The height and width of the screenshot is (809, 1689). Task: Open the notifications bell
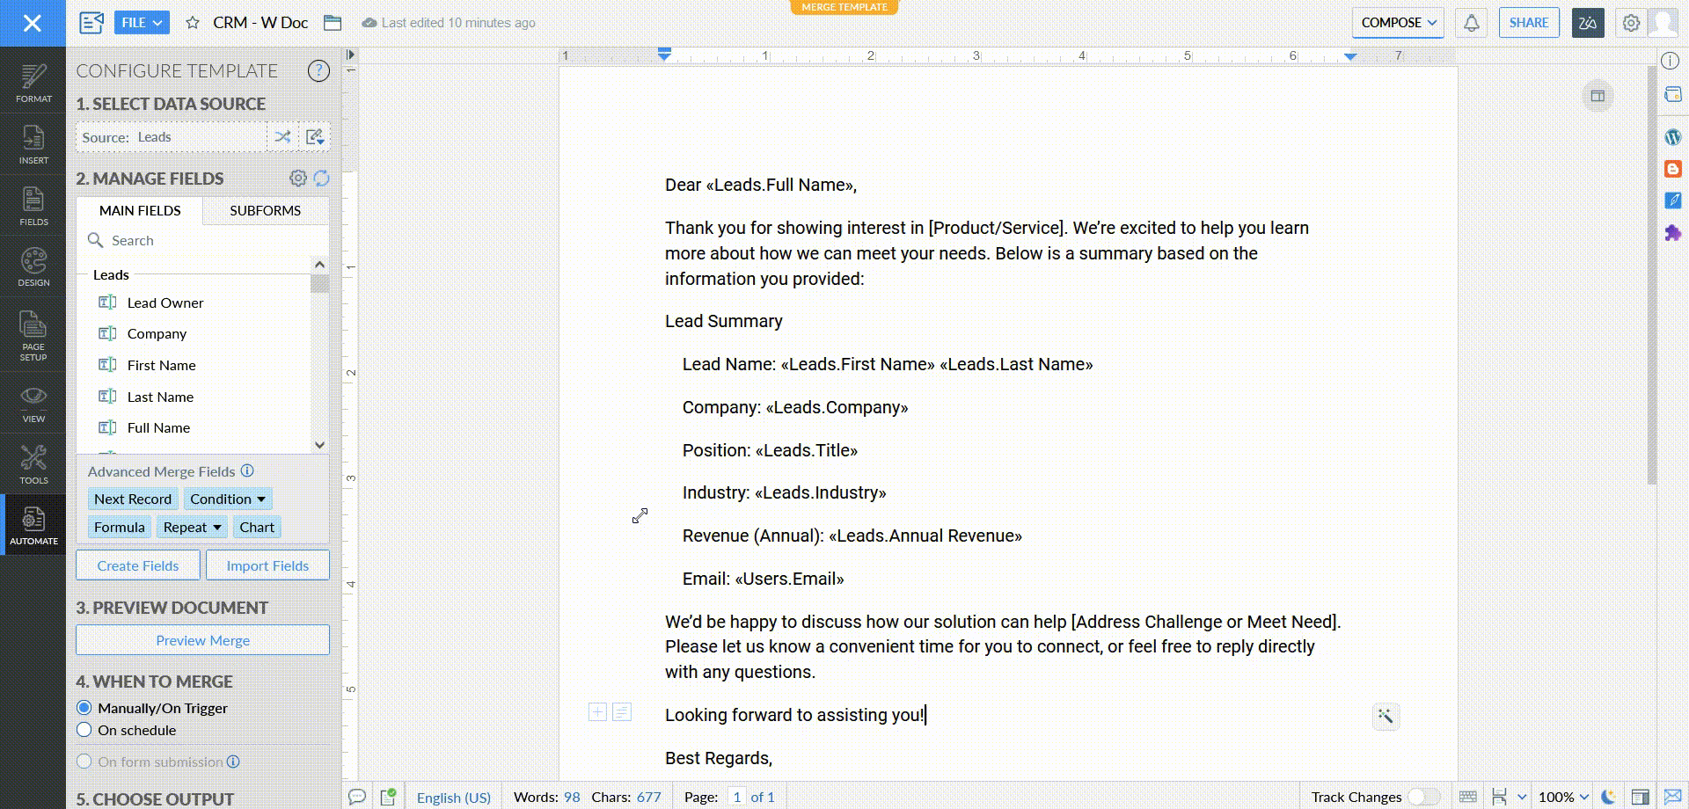(1471, 23)
